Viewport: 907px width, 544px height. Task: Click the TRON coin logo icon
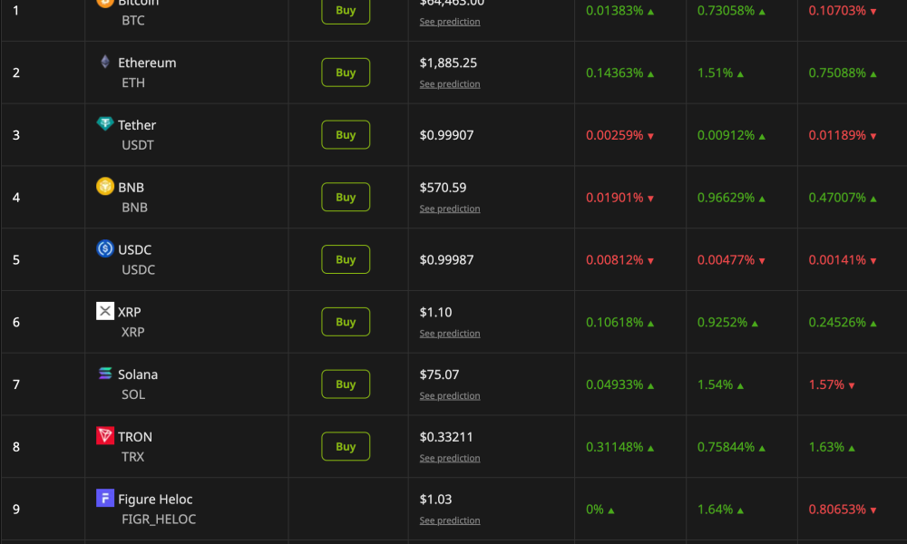(104, 435)
